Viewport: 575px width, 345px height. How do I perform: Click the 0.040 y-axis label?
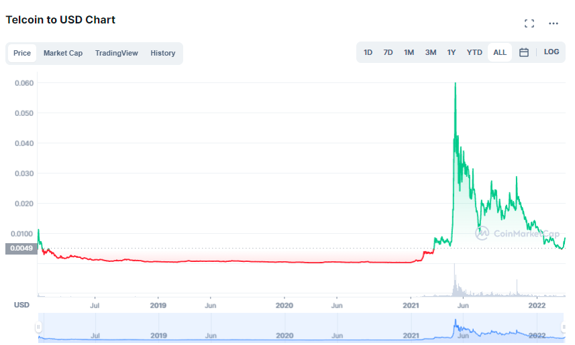[x=24, y=143]
